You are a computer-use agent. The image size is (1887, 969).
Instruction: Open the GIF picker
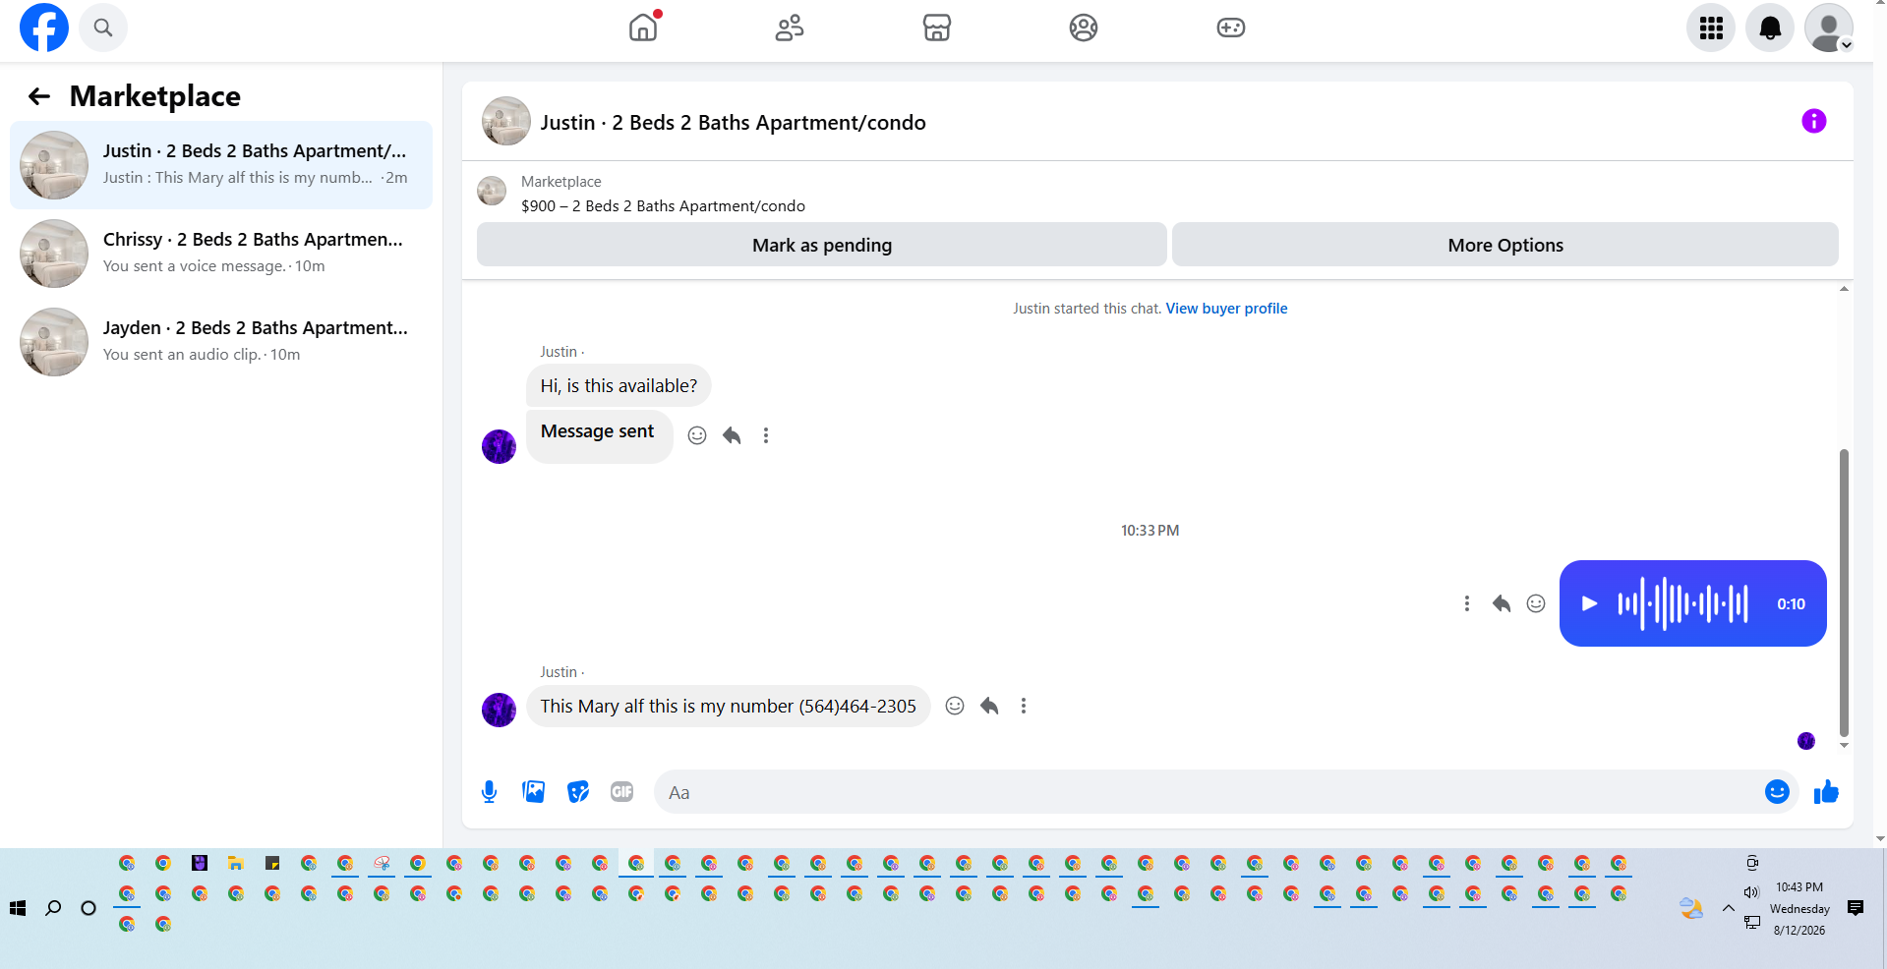pyautogui.click(x=622, y=792)
